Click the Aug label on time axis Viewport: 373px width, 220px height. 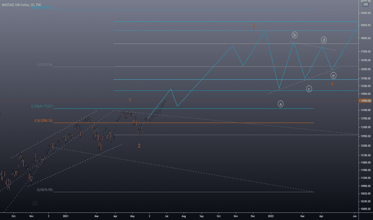tap(184, 216)
